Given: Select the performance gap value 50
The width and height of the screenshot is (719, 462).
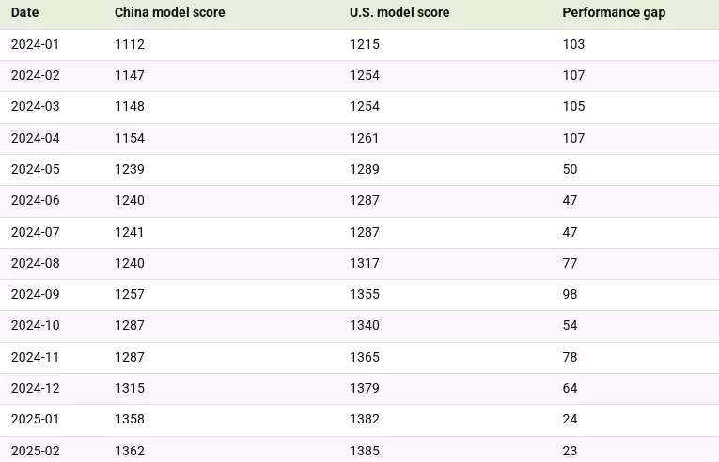Looking at the screenshot, I should pyautogui.click(x=570, y=169).
